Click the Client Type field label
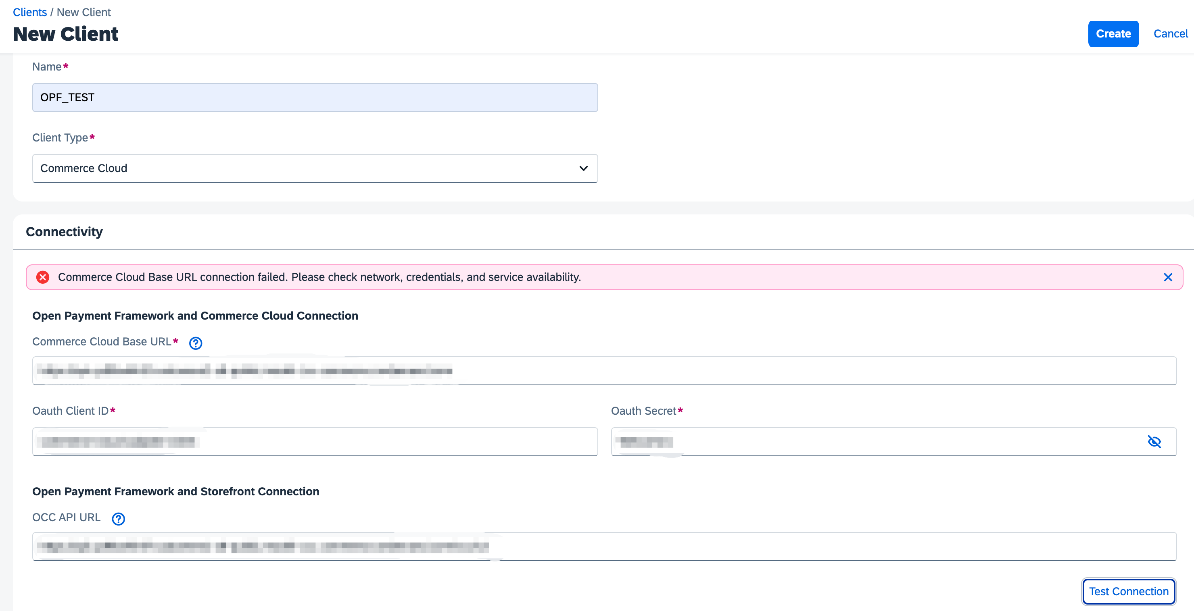 click(x=60, y=137)
